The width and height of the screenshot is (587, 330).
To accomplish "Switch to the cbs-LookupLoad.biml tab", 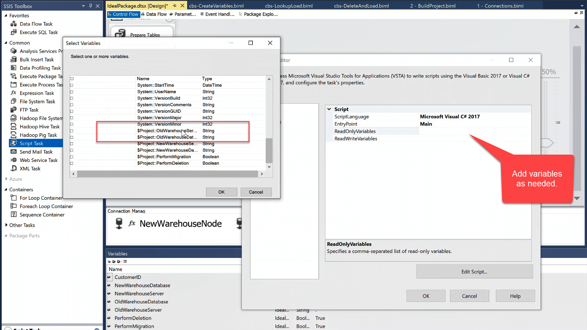I will point(289,6).
